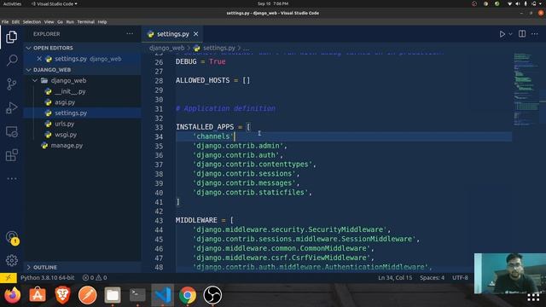This screenshot has height=307, width=546.
Task: Open the Accounts menu with badge
Action: [x=12, y=238]
